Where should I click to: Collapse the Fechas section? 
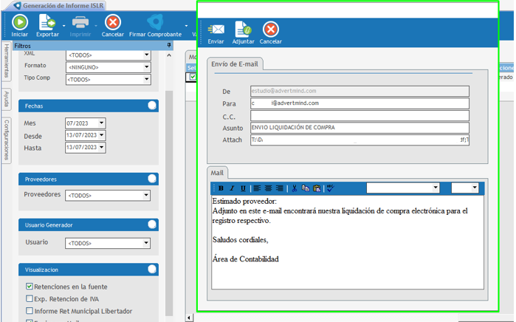click(x=152, y=106)
